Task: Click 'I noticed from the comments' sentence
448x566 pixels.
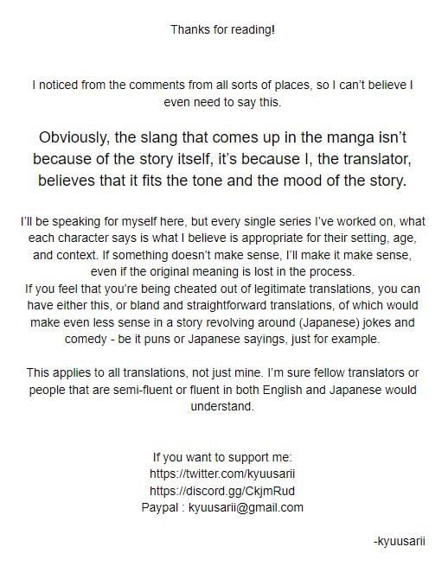Action: tap(222, 86)
